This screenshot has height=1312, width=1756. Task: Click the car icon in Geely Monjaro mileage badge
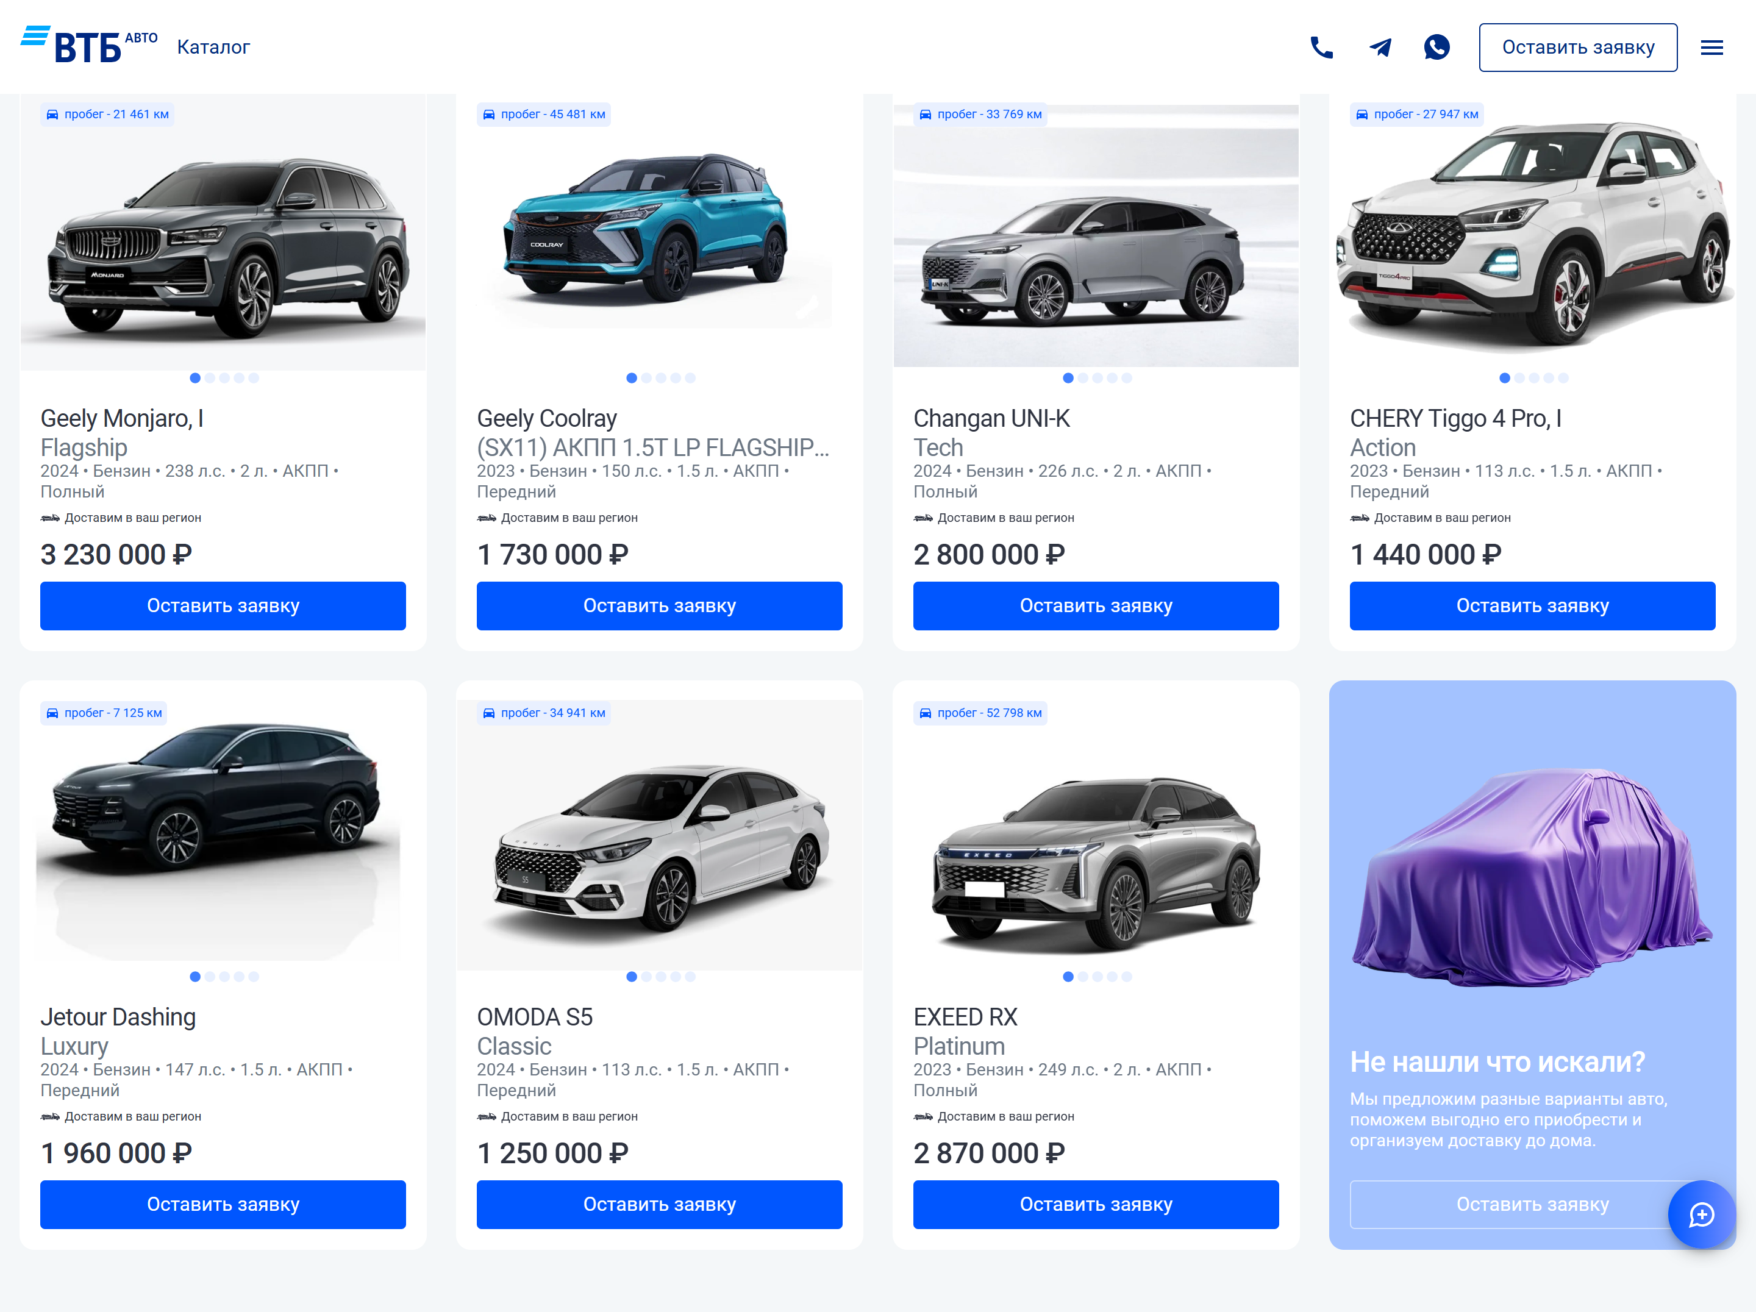click(52, 114)
